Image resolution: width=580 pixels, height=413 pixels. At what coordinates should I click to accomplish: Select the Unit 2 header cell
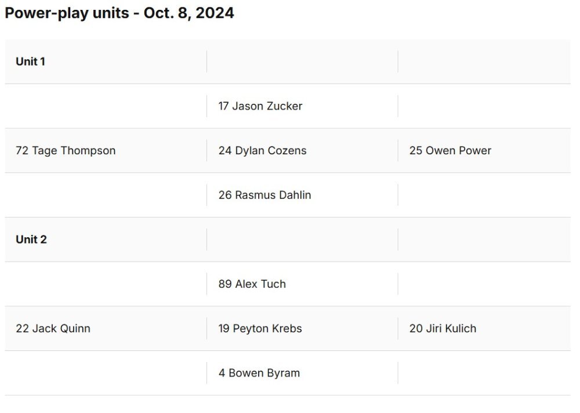(106, 240)
